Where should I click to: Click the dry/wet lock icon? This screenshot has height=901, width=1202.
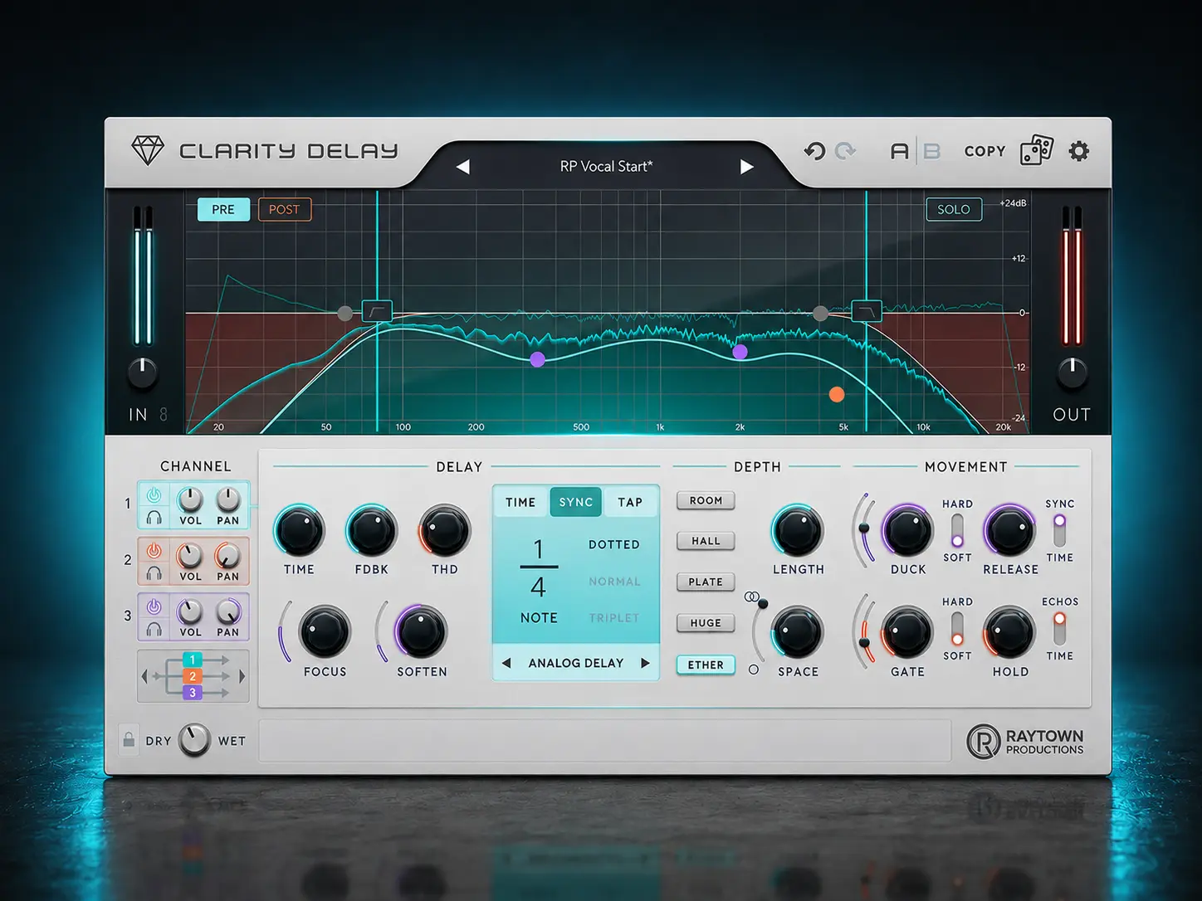(x=129, y=739)
